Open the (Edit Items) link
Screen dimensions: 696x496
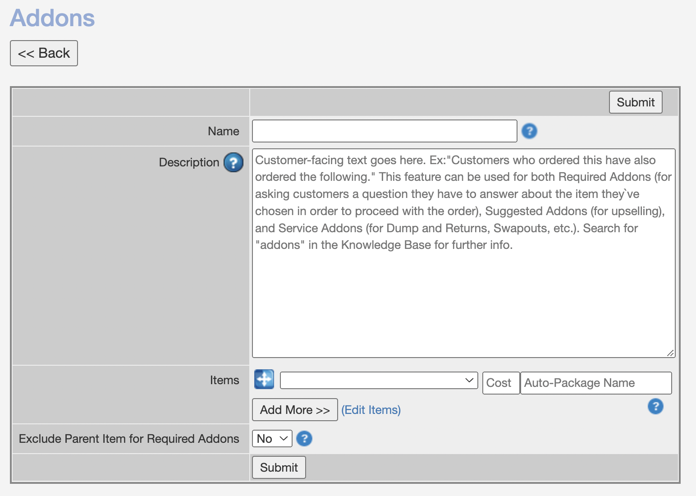pos(371,410)
